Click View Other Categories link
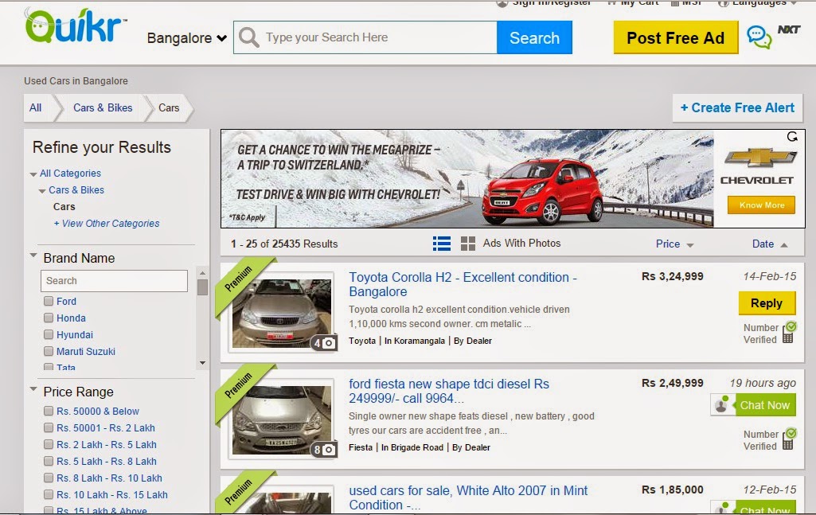816x515 pixels. [107, 223]
